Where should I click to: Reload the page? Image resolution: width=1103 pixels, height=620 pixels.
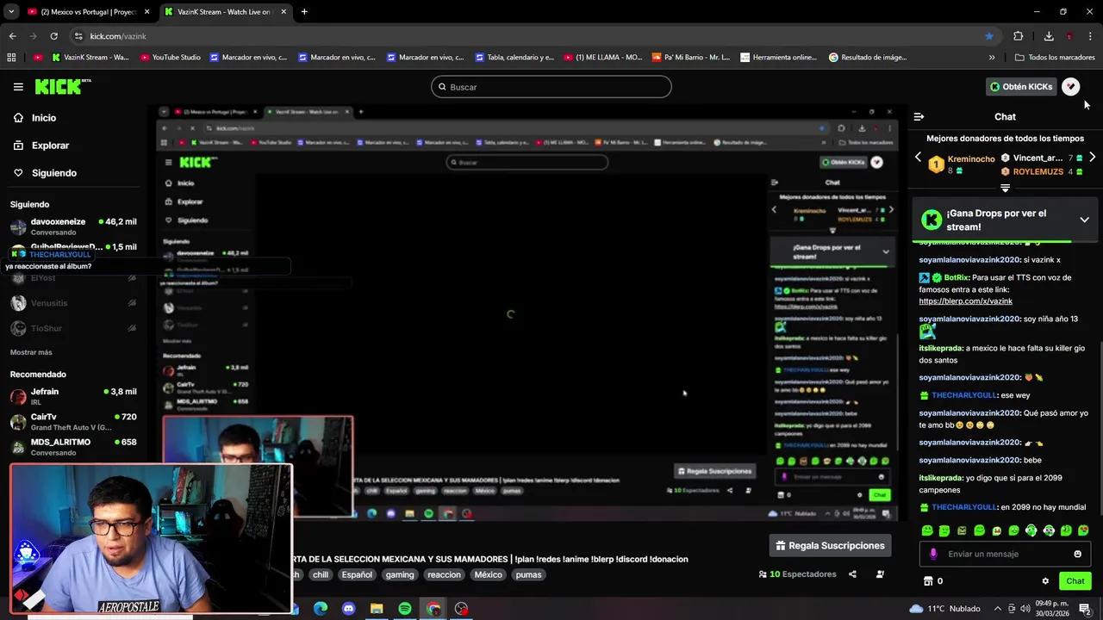pyautogui.click(x=53, y=36)
